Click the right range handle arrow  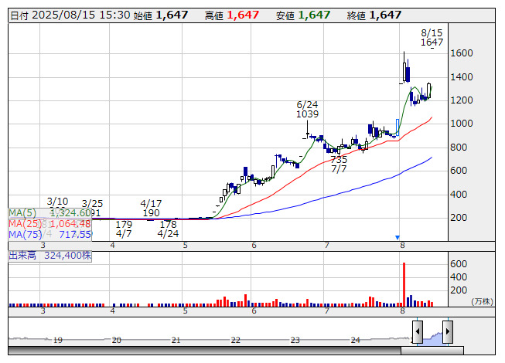click(x=447, y=333)
